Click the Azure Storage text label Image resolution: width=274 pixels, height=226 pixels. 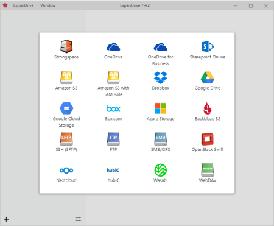click(x=160, y=119)
